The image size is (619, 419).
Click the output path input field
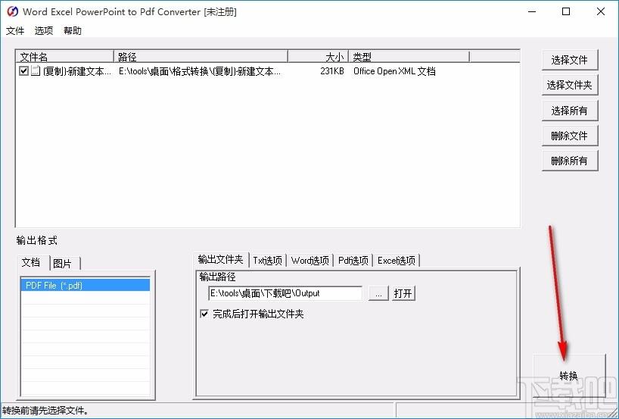[x=285, y=293]
